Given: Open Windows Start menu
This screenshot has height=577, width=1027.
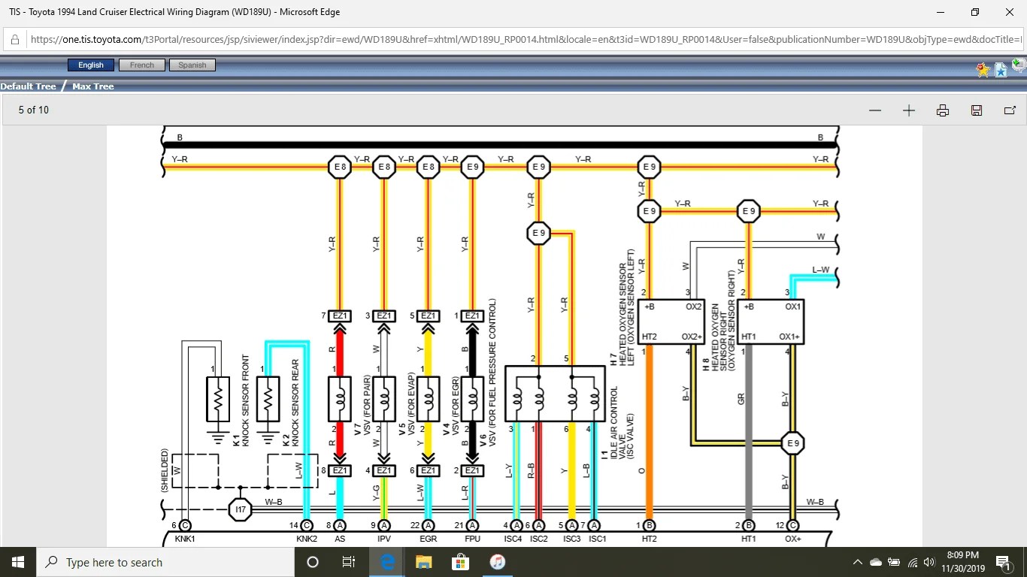Looking at the screenshot, I should click(18, 562).
